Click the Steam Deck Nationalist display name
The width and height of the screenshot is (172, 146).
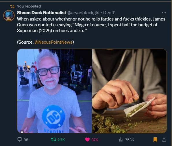coord(42,13)
